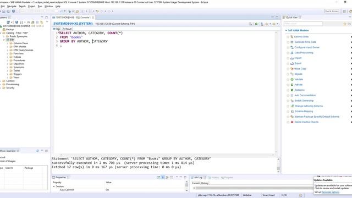This screenshot has height=198, width=352.
Task: Click the Open Perspective icon beside Quick Access
Action: click(x=344, y=11)
